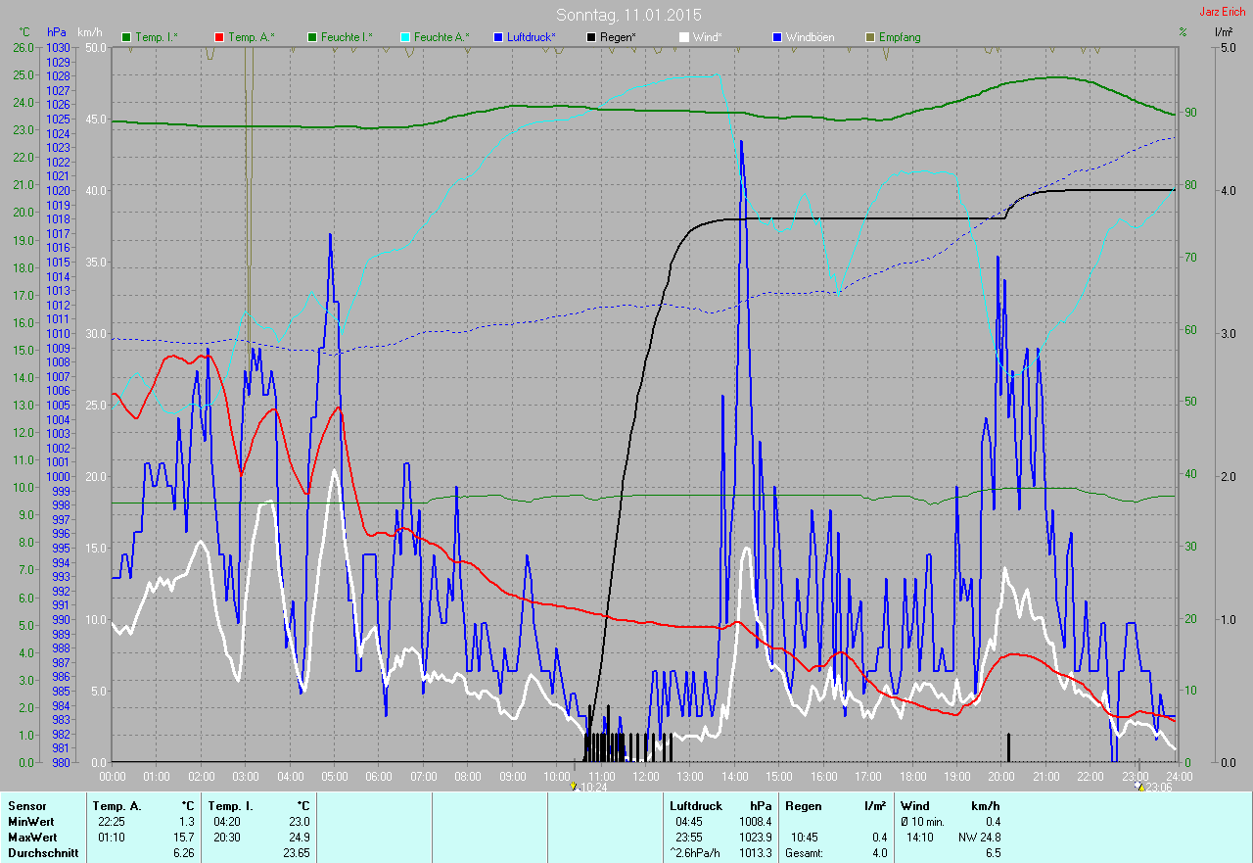Click the 12:00 label on time axis
This screenshot has width=1253, height=863.
tap(645, 776)
